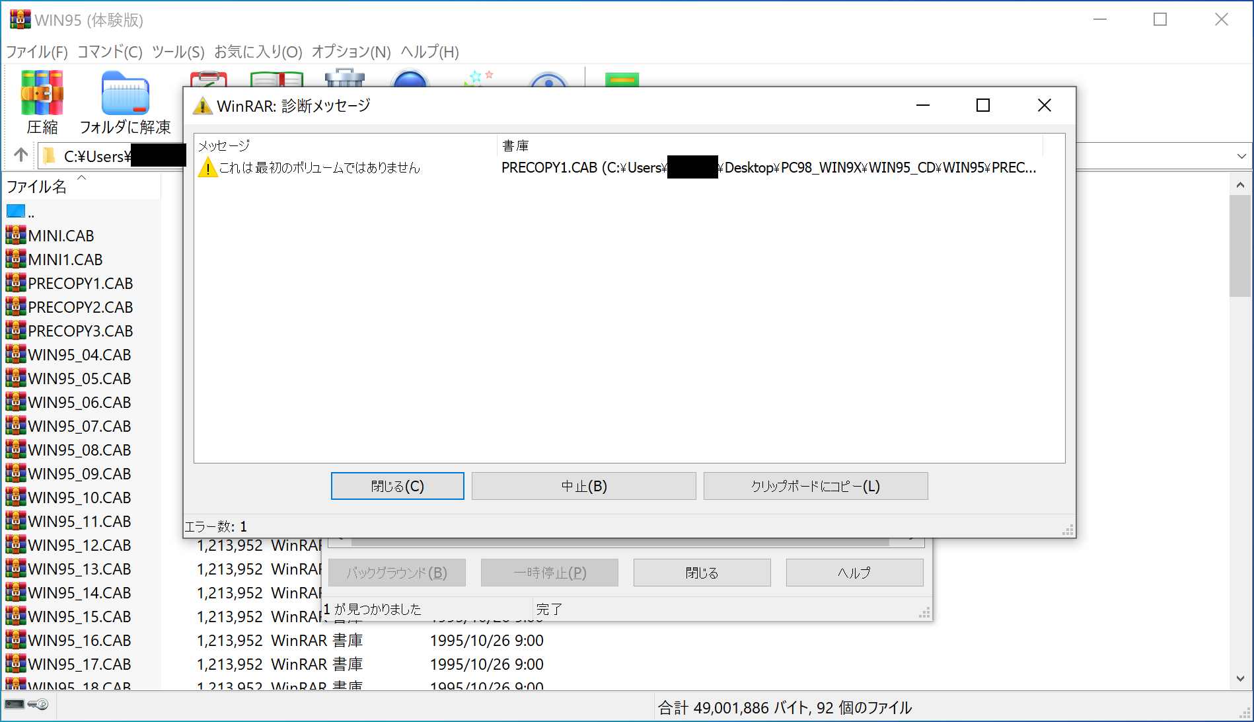The width and height of the screenshot is (1254, 722).
Task: Open the ヘルプ(H) menu
Action: tap(430, 52)
